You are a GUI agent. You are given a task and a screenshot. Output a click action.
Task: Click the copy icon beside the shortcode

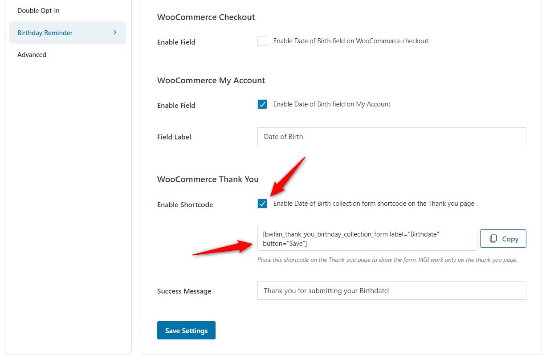[493, 239]
